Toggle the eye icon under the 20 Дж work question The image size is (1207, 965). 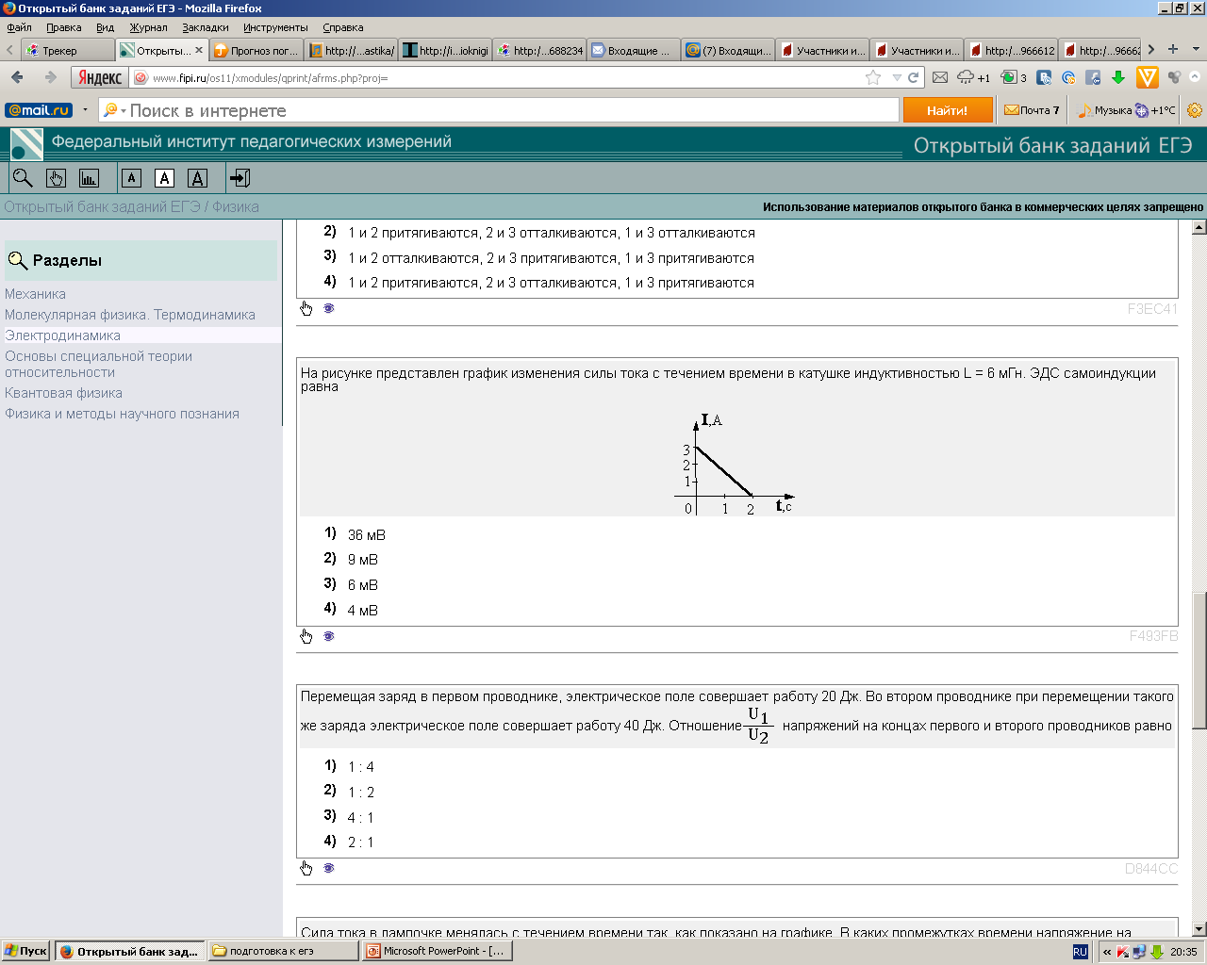point(329,868)
